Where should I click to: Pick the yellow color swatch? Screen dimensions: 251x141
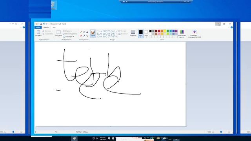(x=165, y=31)
